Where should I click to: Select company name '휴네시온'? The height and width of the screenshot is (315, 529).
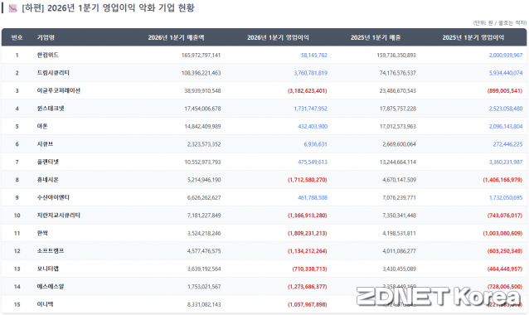pyautogui.click(x=48, y=180)
